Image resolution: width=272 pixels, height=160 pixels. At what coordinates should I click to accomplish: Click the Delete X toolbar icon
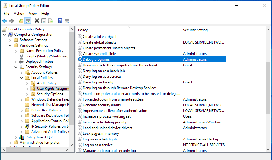[37, 21]
